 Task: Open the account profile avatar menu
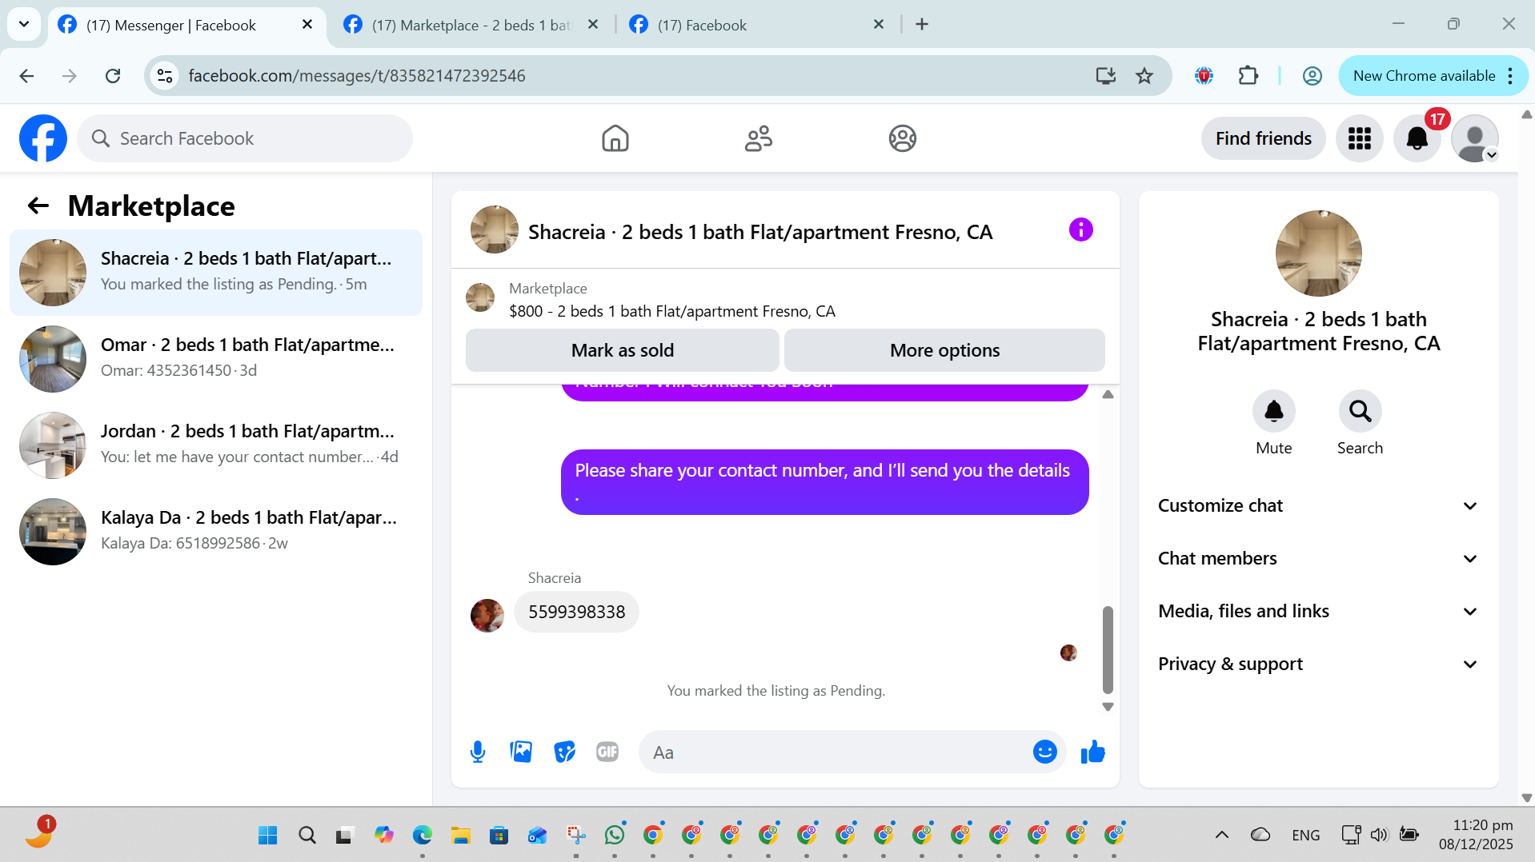1474,138
